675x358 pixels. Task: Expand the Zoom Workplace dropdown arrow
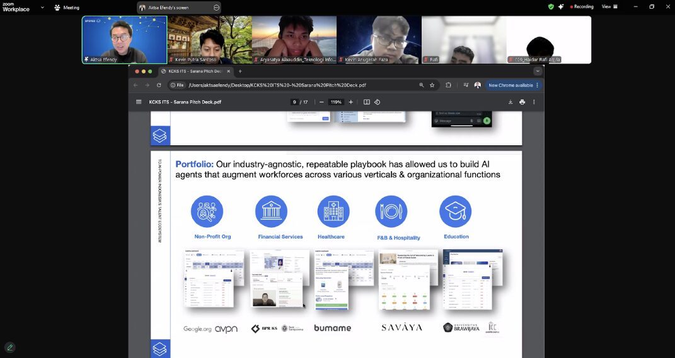(42, 8)
